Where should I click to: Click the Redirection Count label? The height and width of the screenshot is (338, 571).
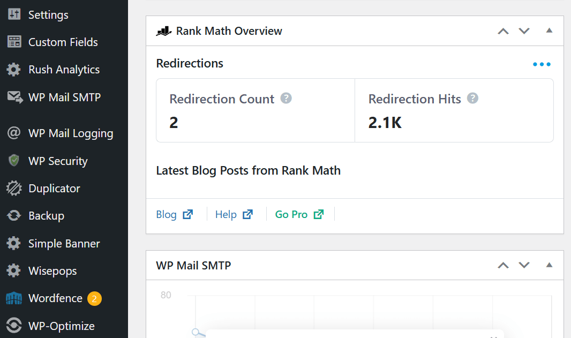222,99
